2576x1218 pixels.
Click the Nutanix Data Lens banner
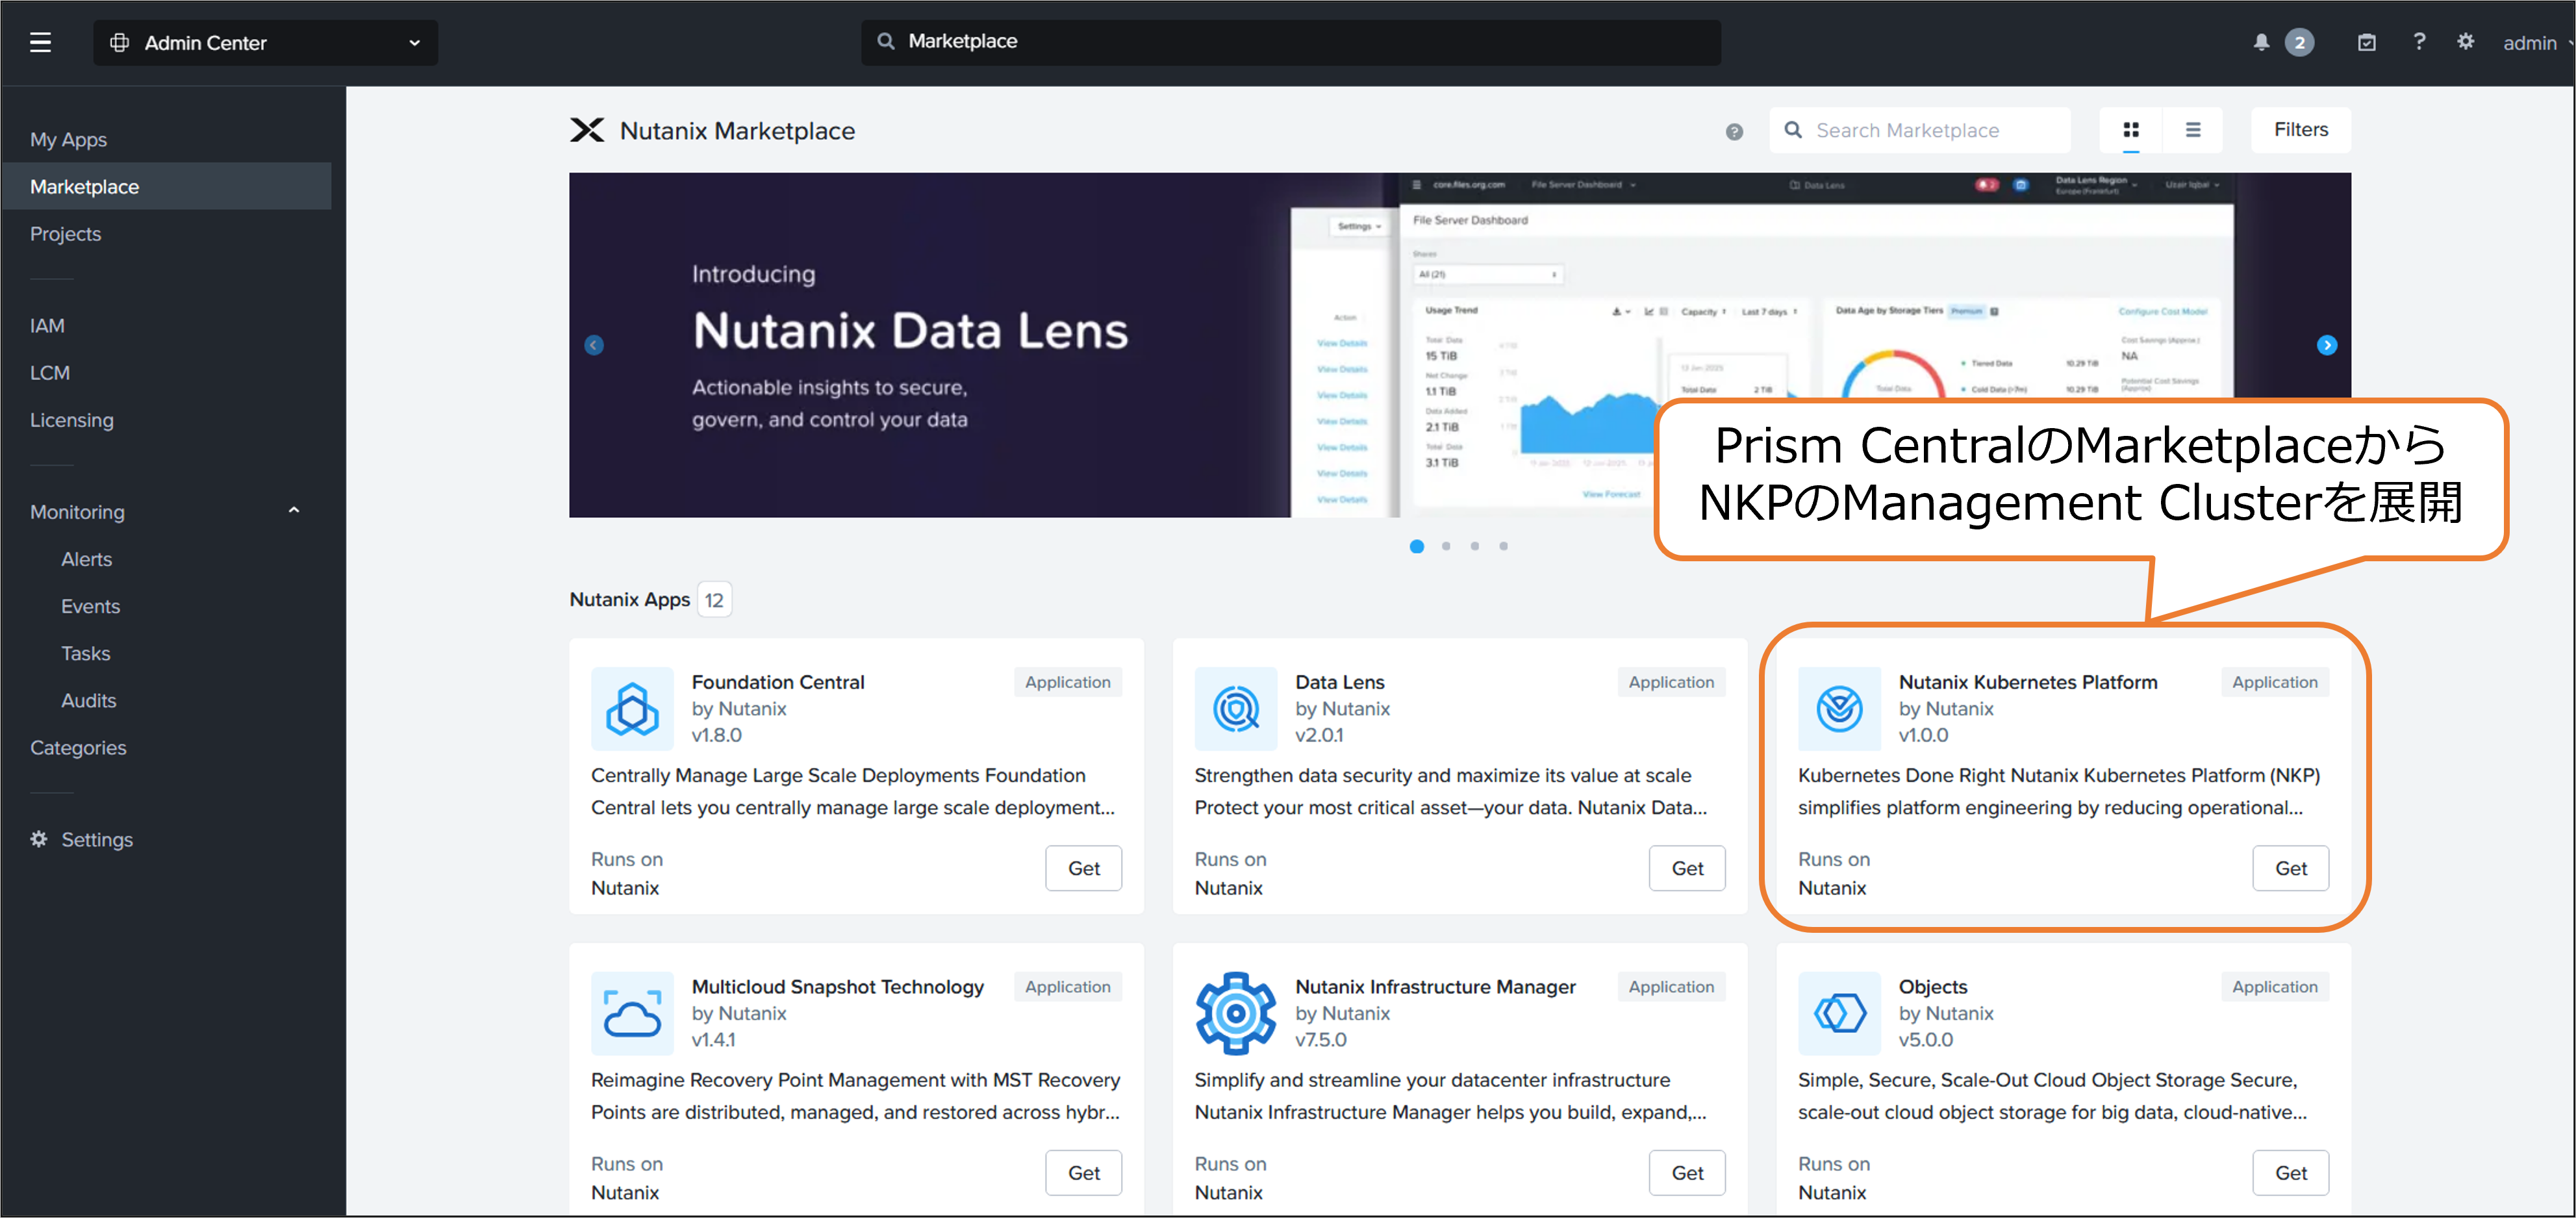click(1459, 345)
